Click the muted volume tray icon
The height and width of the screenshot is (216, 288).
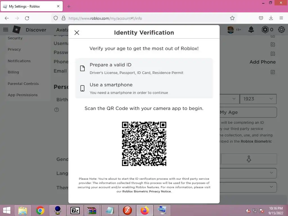(x=248, y=211)
